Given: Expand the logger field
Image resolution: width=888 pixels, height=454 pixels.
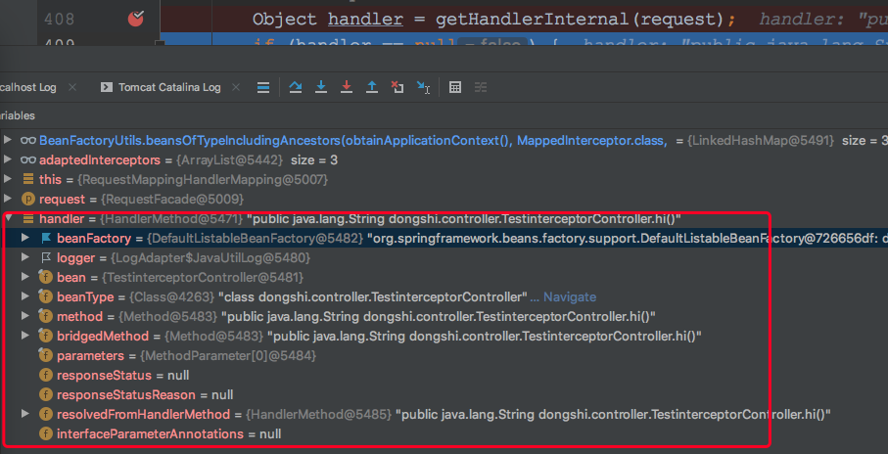Looking at the screenshot, I should 24,257.
